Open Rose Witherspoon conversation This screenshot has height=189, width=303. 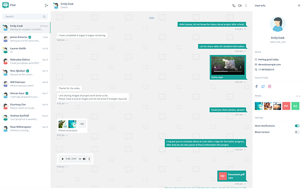[x=25, y=129]
